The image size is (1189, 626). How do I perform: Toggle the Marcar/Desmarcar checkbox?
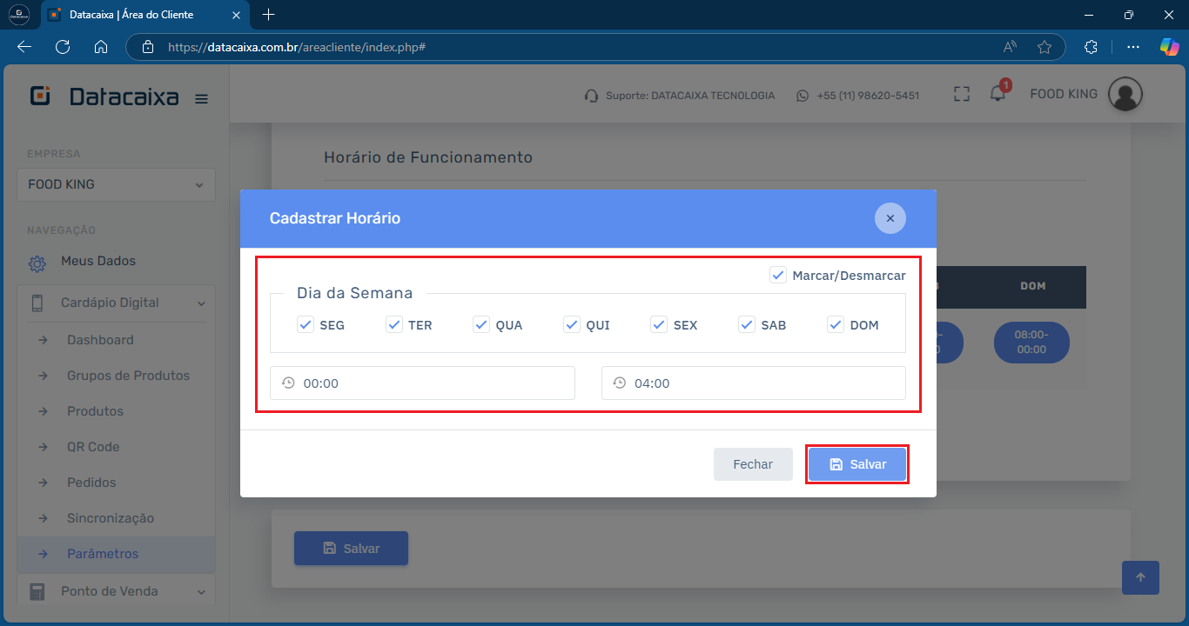778,275
